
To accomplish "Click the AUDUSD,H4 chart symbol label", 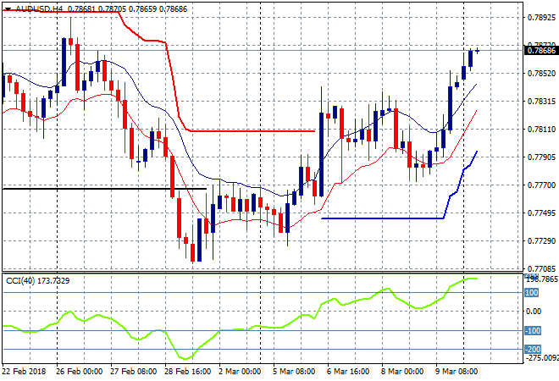I will 39,9.
